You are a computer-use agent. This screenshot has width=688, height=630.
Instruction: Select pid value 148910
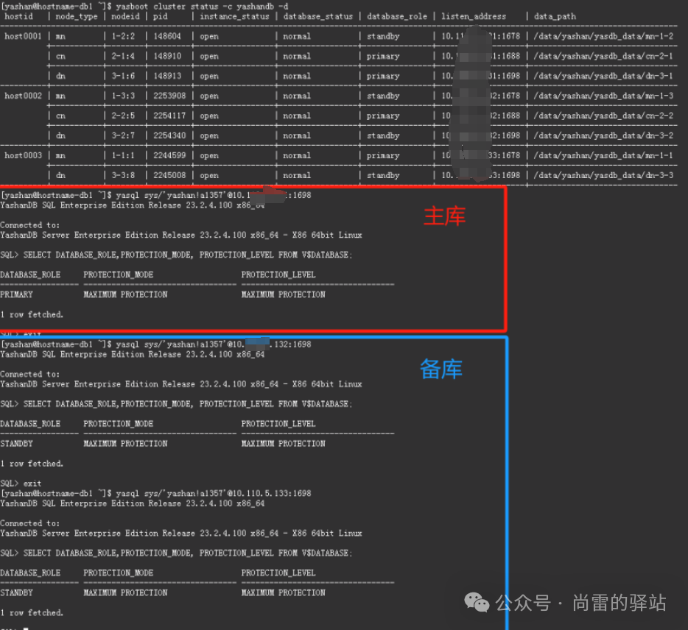pos(166,56)
